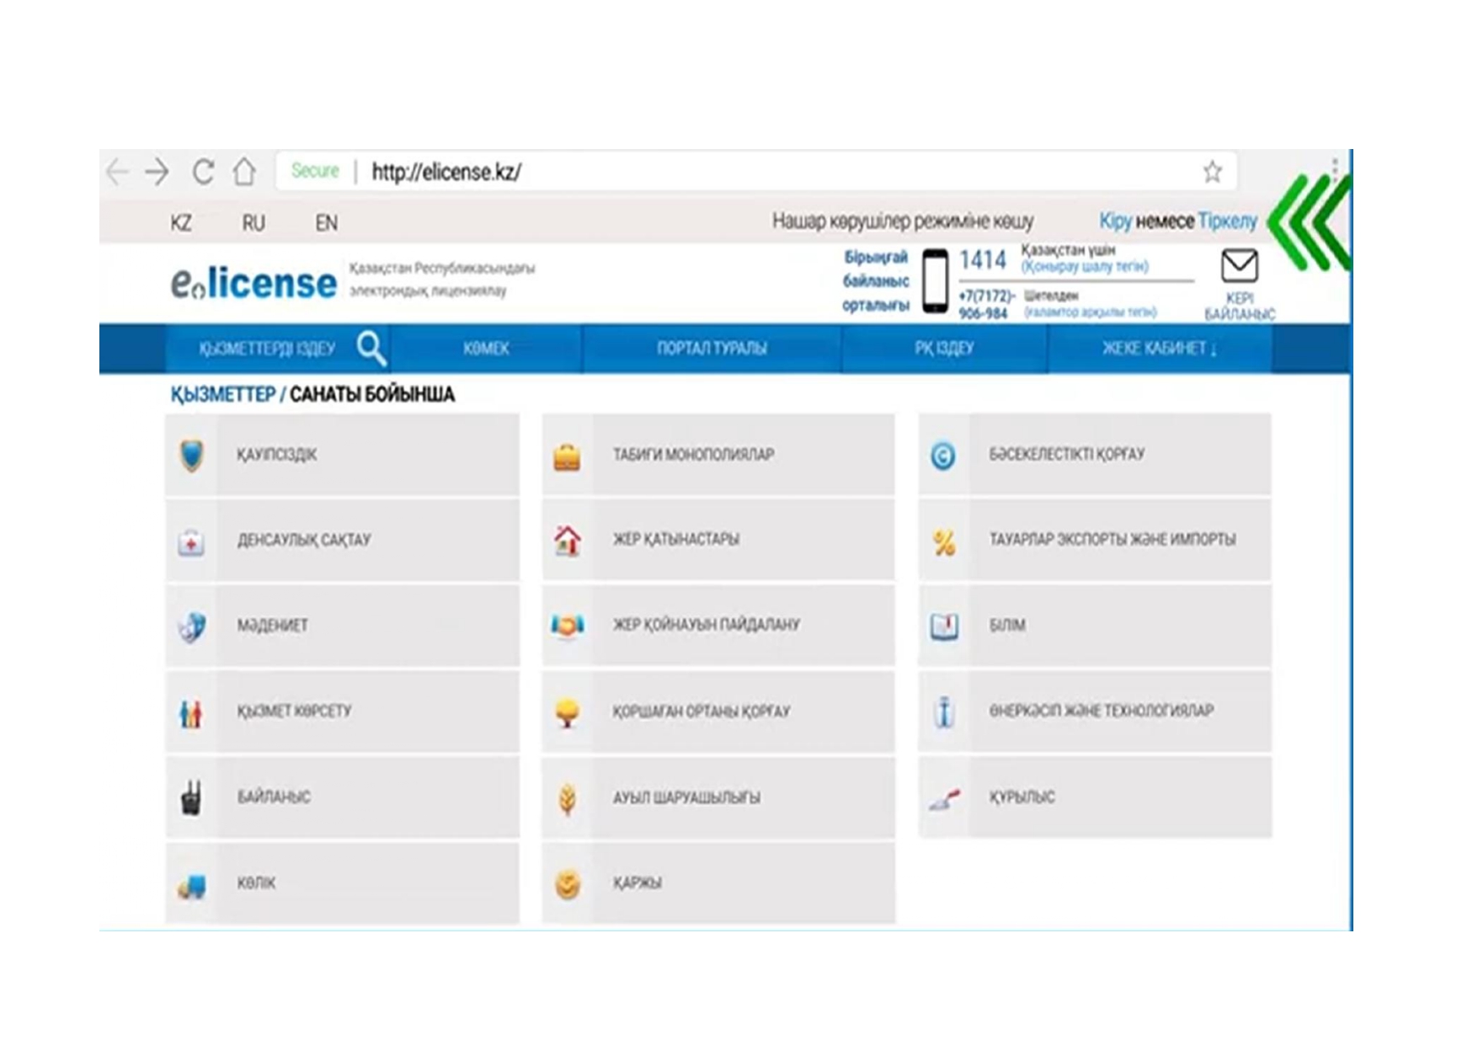The height and width of the screenshot is (1045, 1478).
Task: Click the shield icon for Қауіпсіздік
Action: point(192,456)
